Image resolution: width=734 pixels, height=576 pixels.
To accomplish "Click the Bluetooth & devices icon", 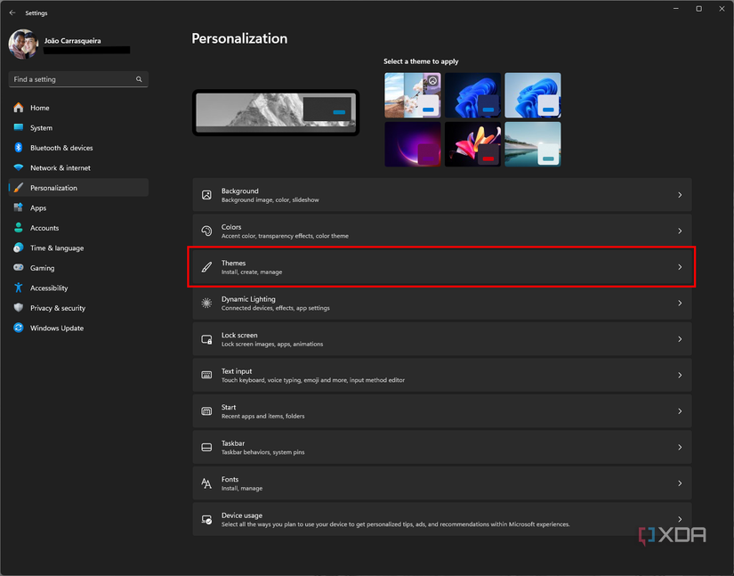I will 19,148.
